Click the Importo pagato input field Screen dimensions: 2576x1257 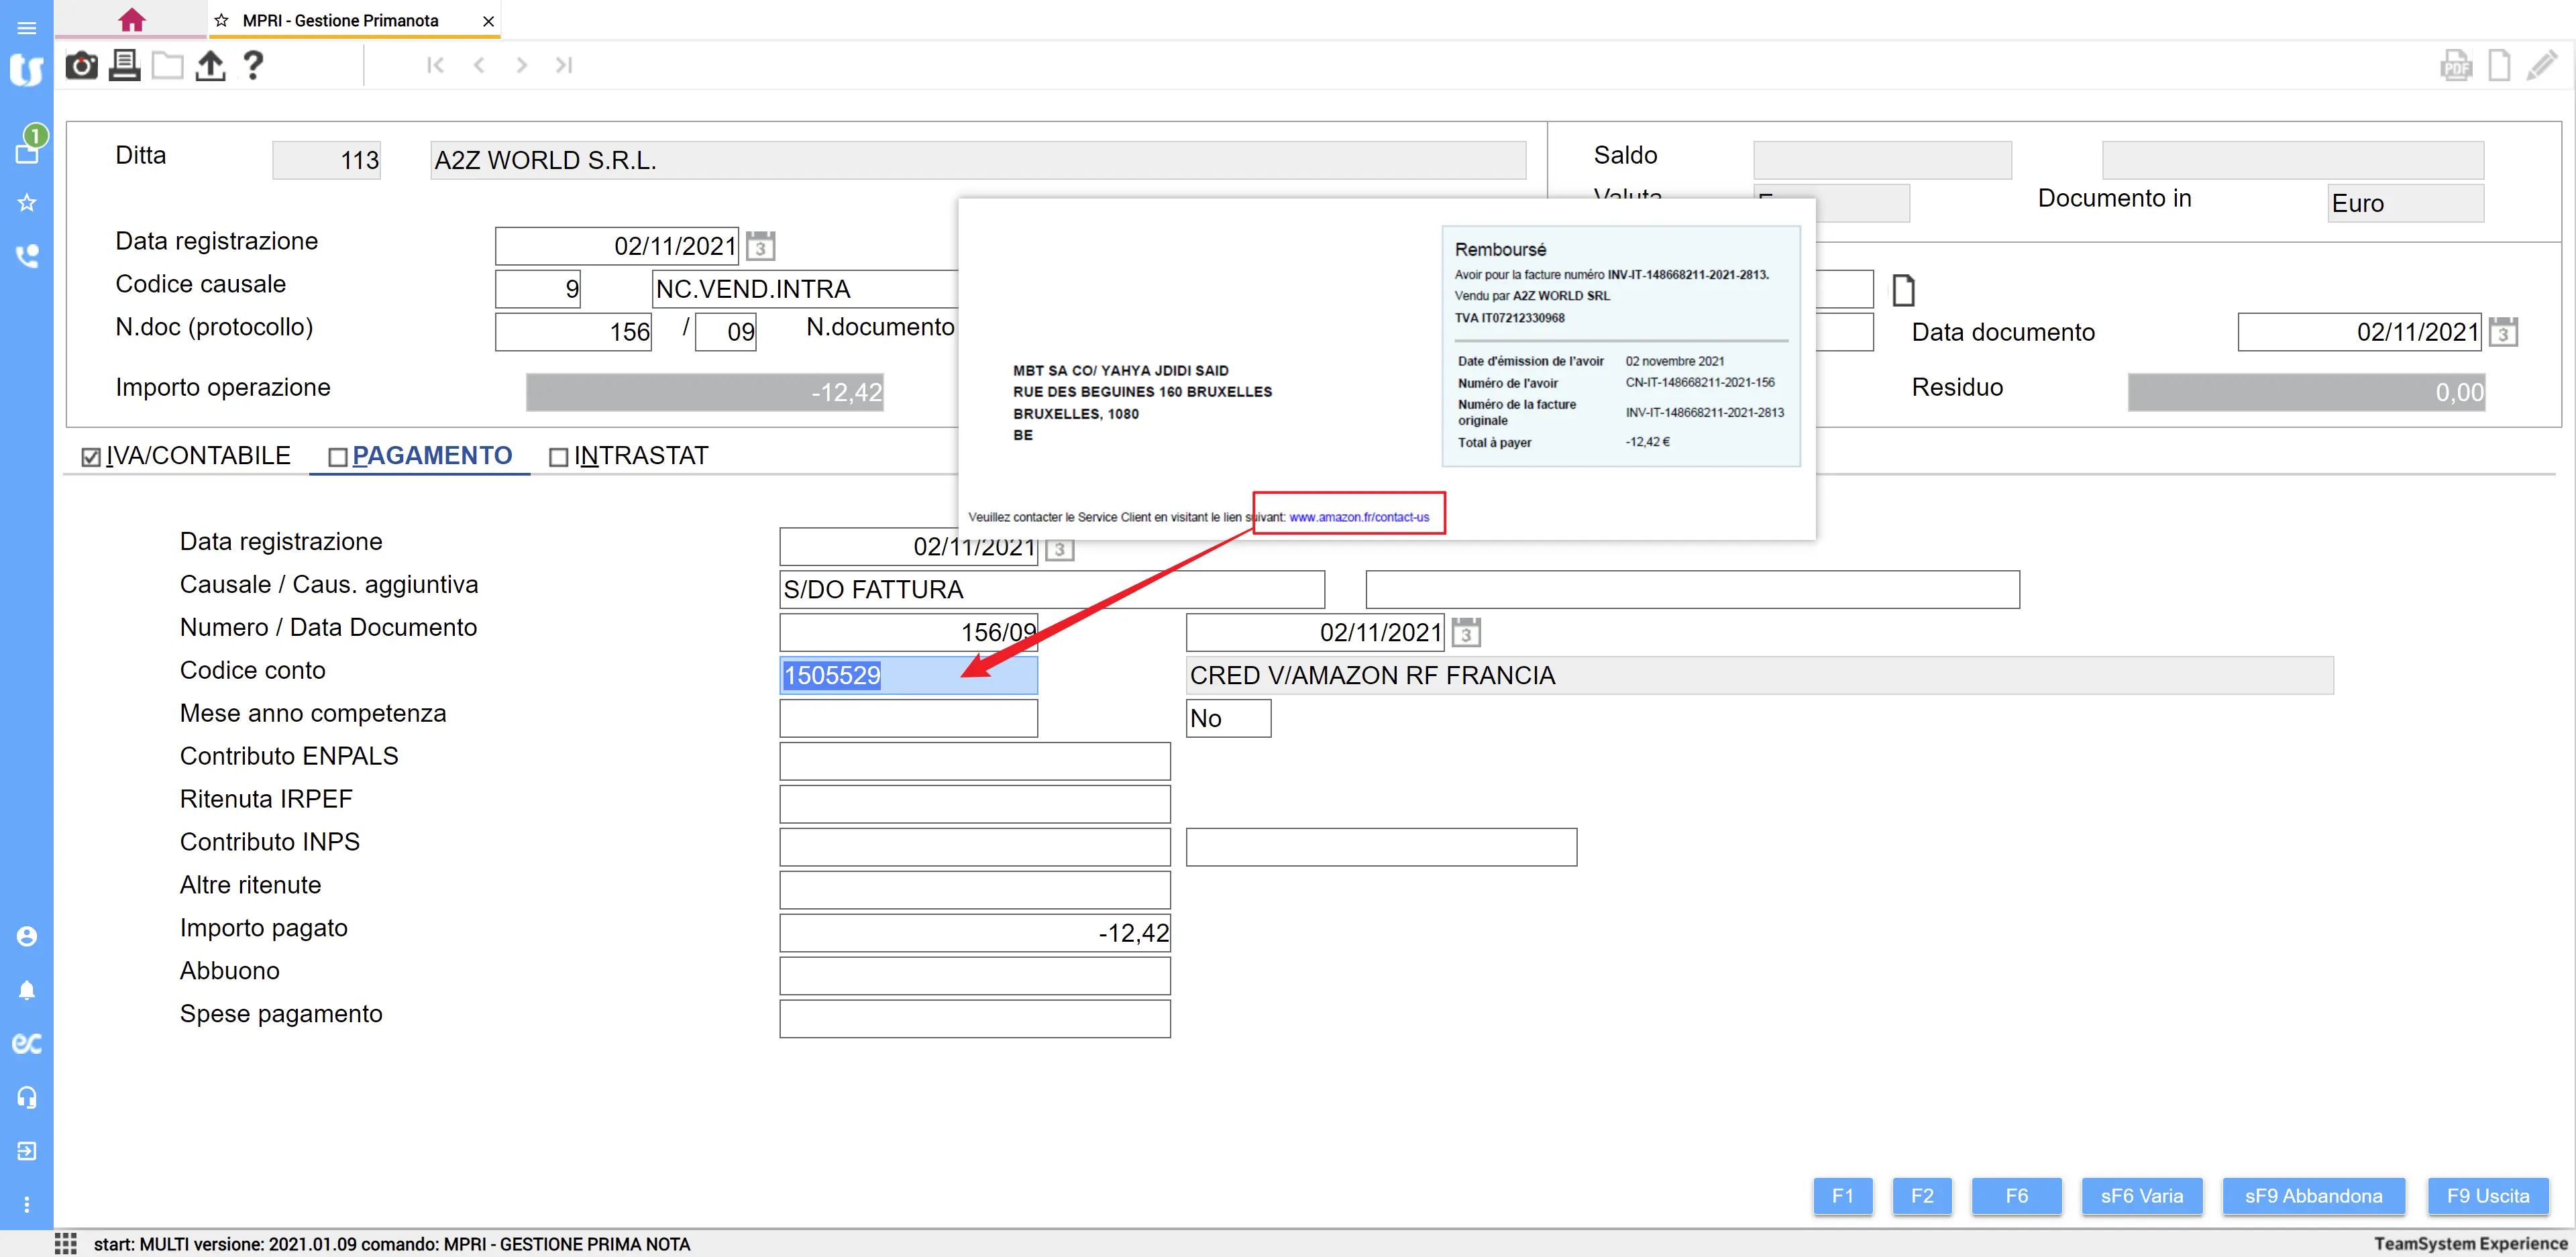click(x=974, y=933)
